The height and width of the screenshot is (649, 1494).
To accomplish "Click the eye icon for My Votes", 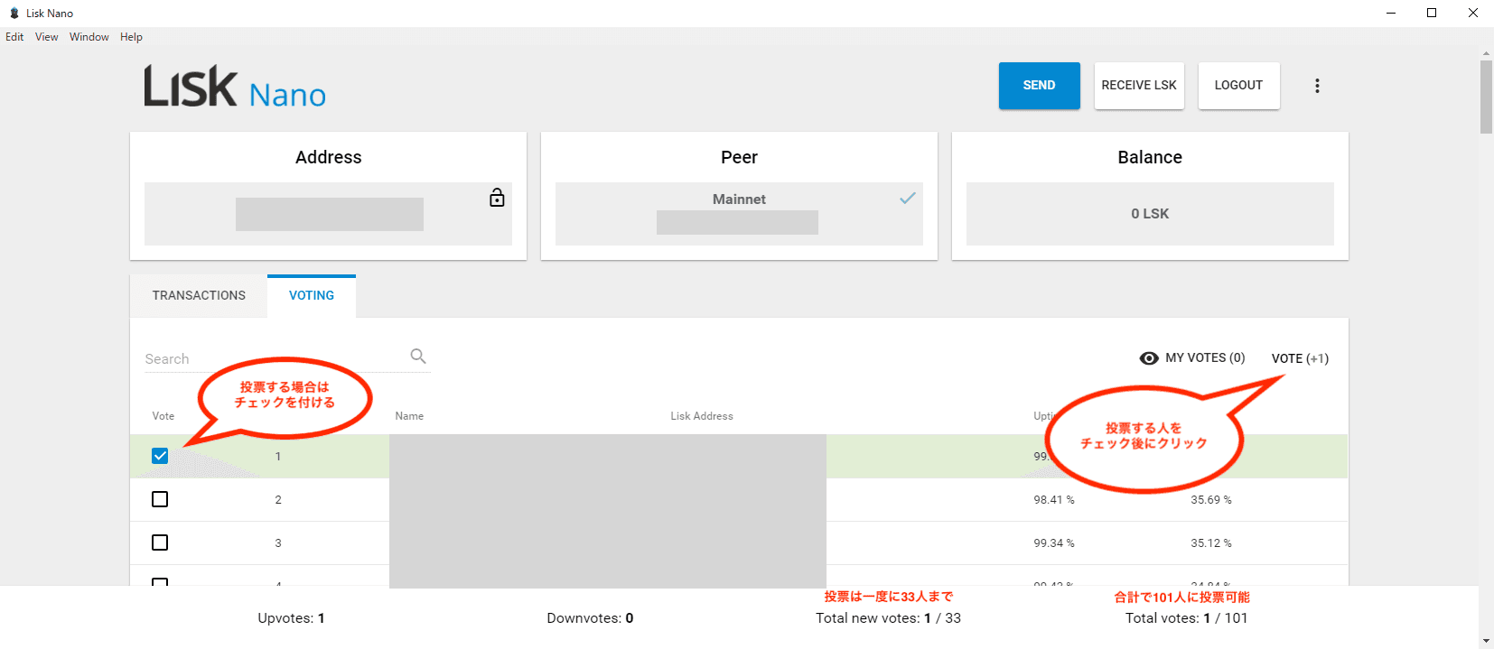I will (x=1149, y=358).
